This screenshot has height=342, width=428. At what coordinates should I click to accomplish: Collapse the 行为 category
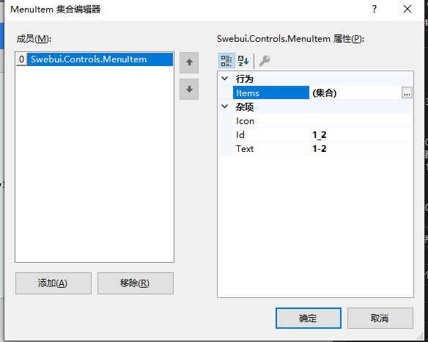(x=225, y=79)
